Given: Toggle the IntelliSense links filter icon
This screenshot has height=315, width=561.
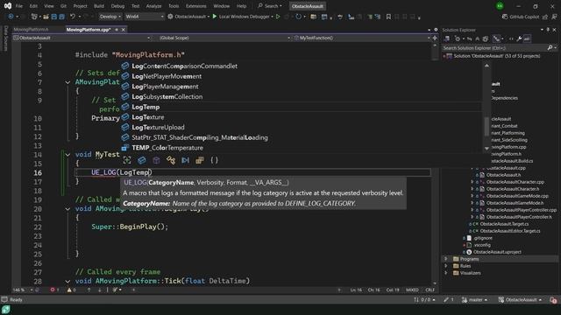Looking at the screenshot, I should pos(171,160).
